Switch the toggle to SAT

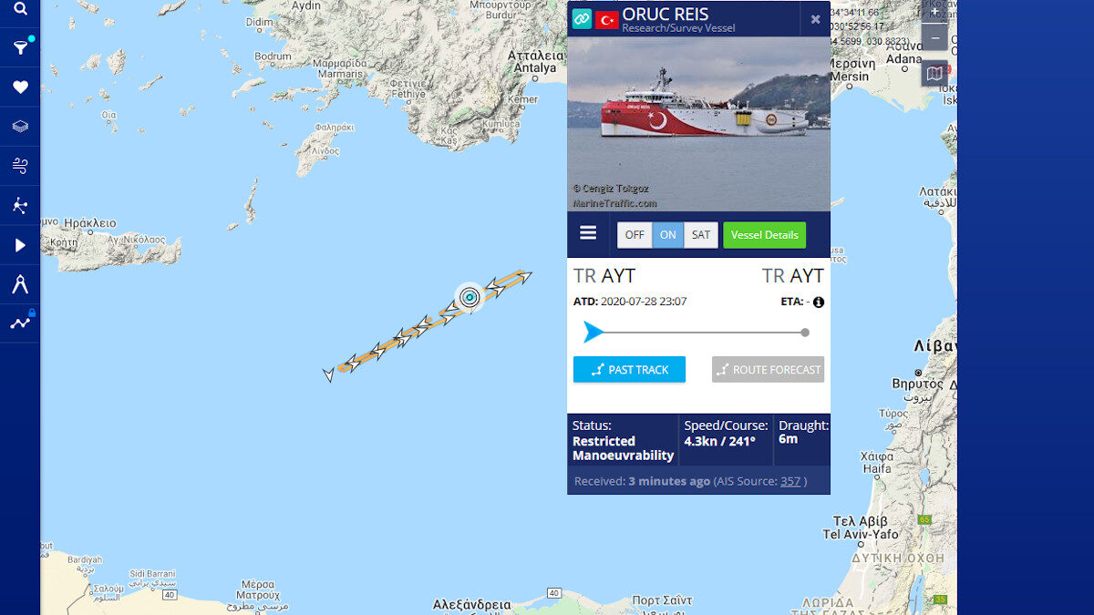click(701, 235)
